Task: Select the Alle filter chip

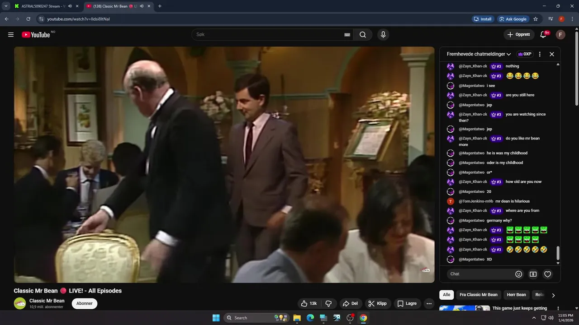Action: pos(446,295)
